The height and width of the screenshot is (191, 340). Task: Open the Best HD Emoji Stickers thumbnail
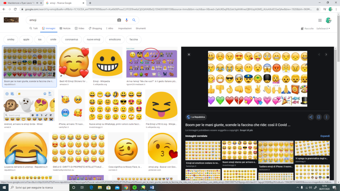tap(74, 63)
